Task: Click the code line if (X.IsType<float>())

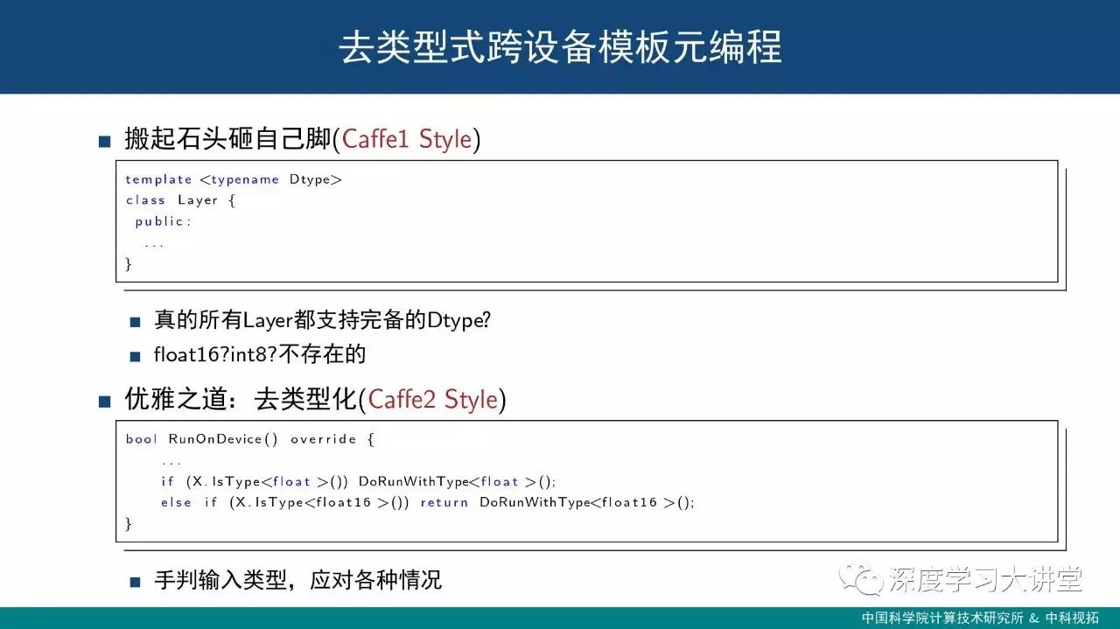Action: (358, 482)
